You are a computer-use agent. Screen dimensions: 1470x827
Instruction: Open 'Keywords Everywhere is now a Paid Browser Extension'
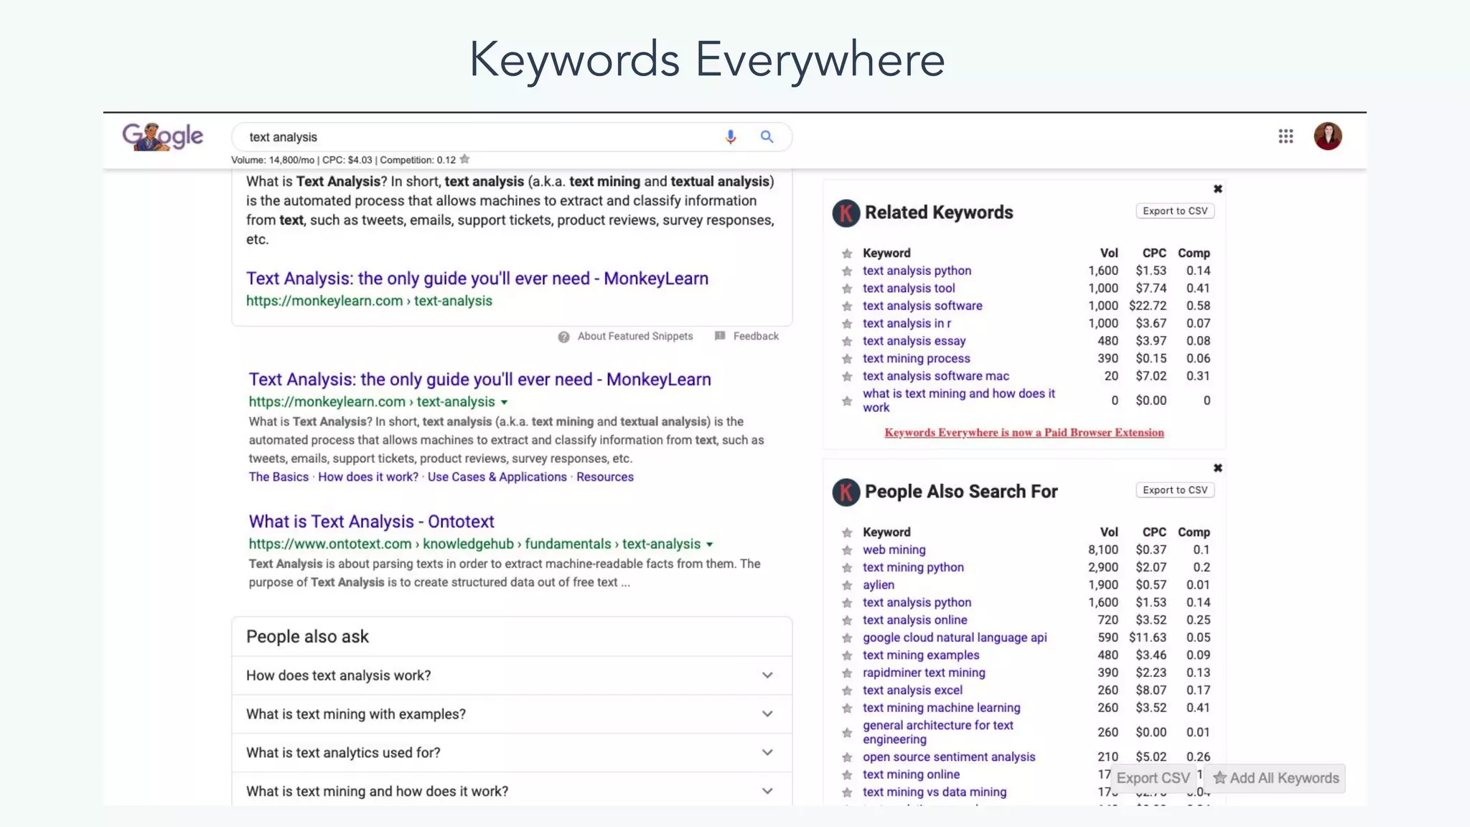pyautogui.click(x=1024, y=432)
